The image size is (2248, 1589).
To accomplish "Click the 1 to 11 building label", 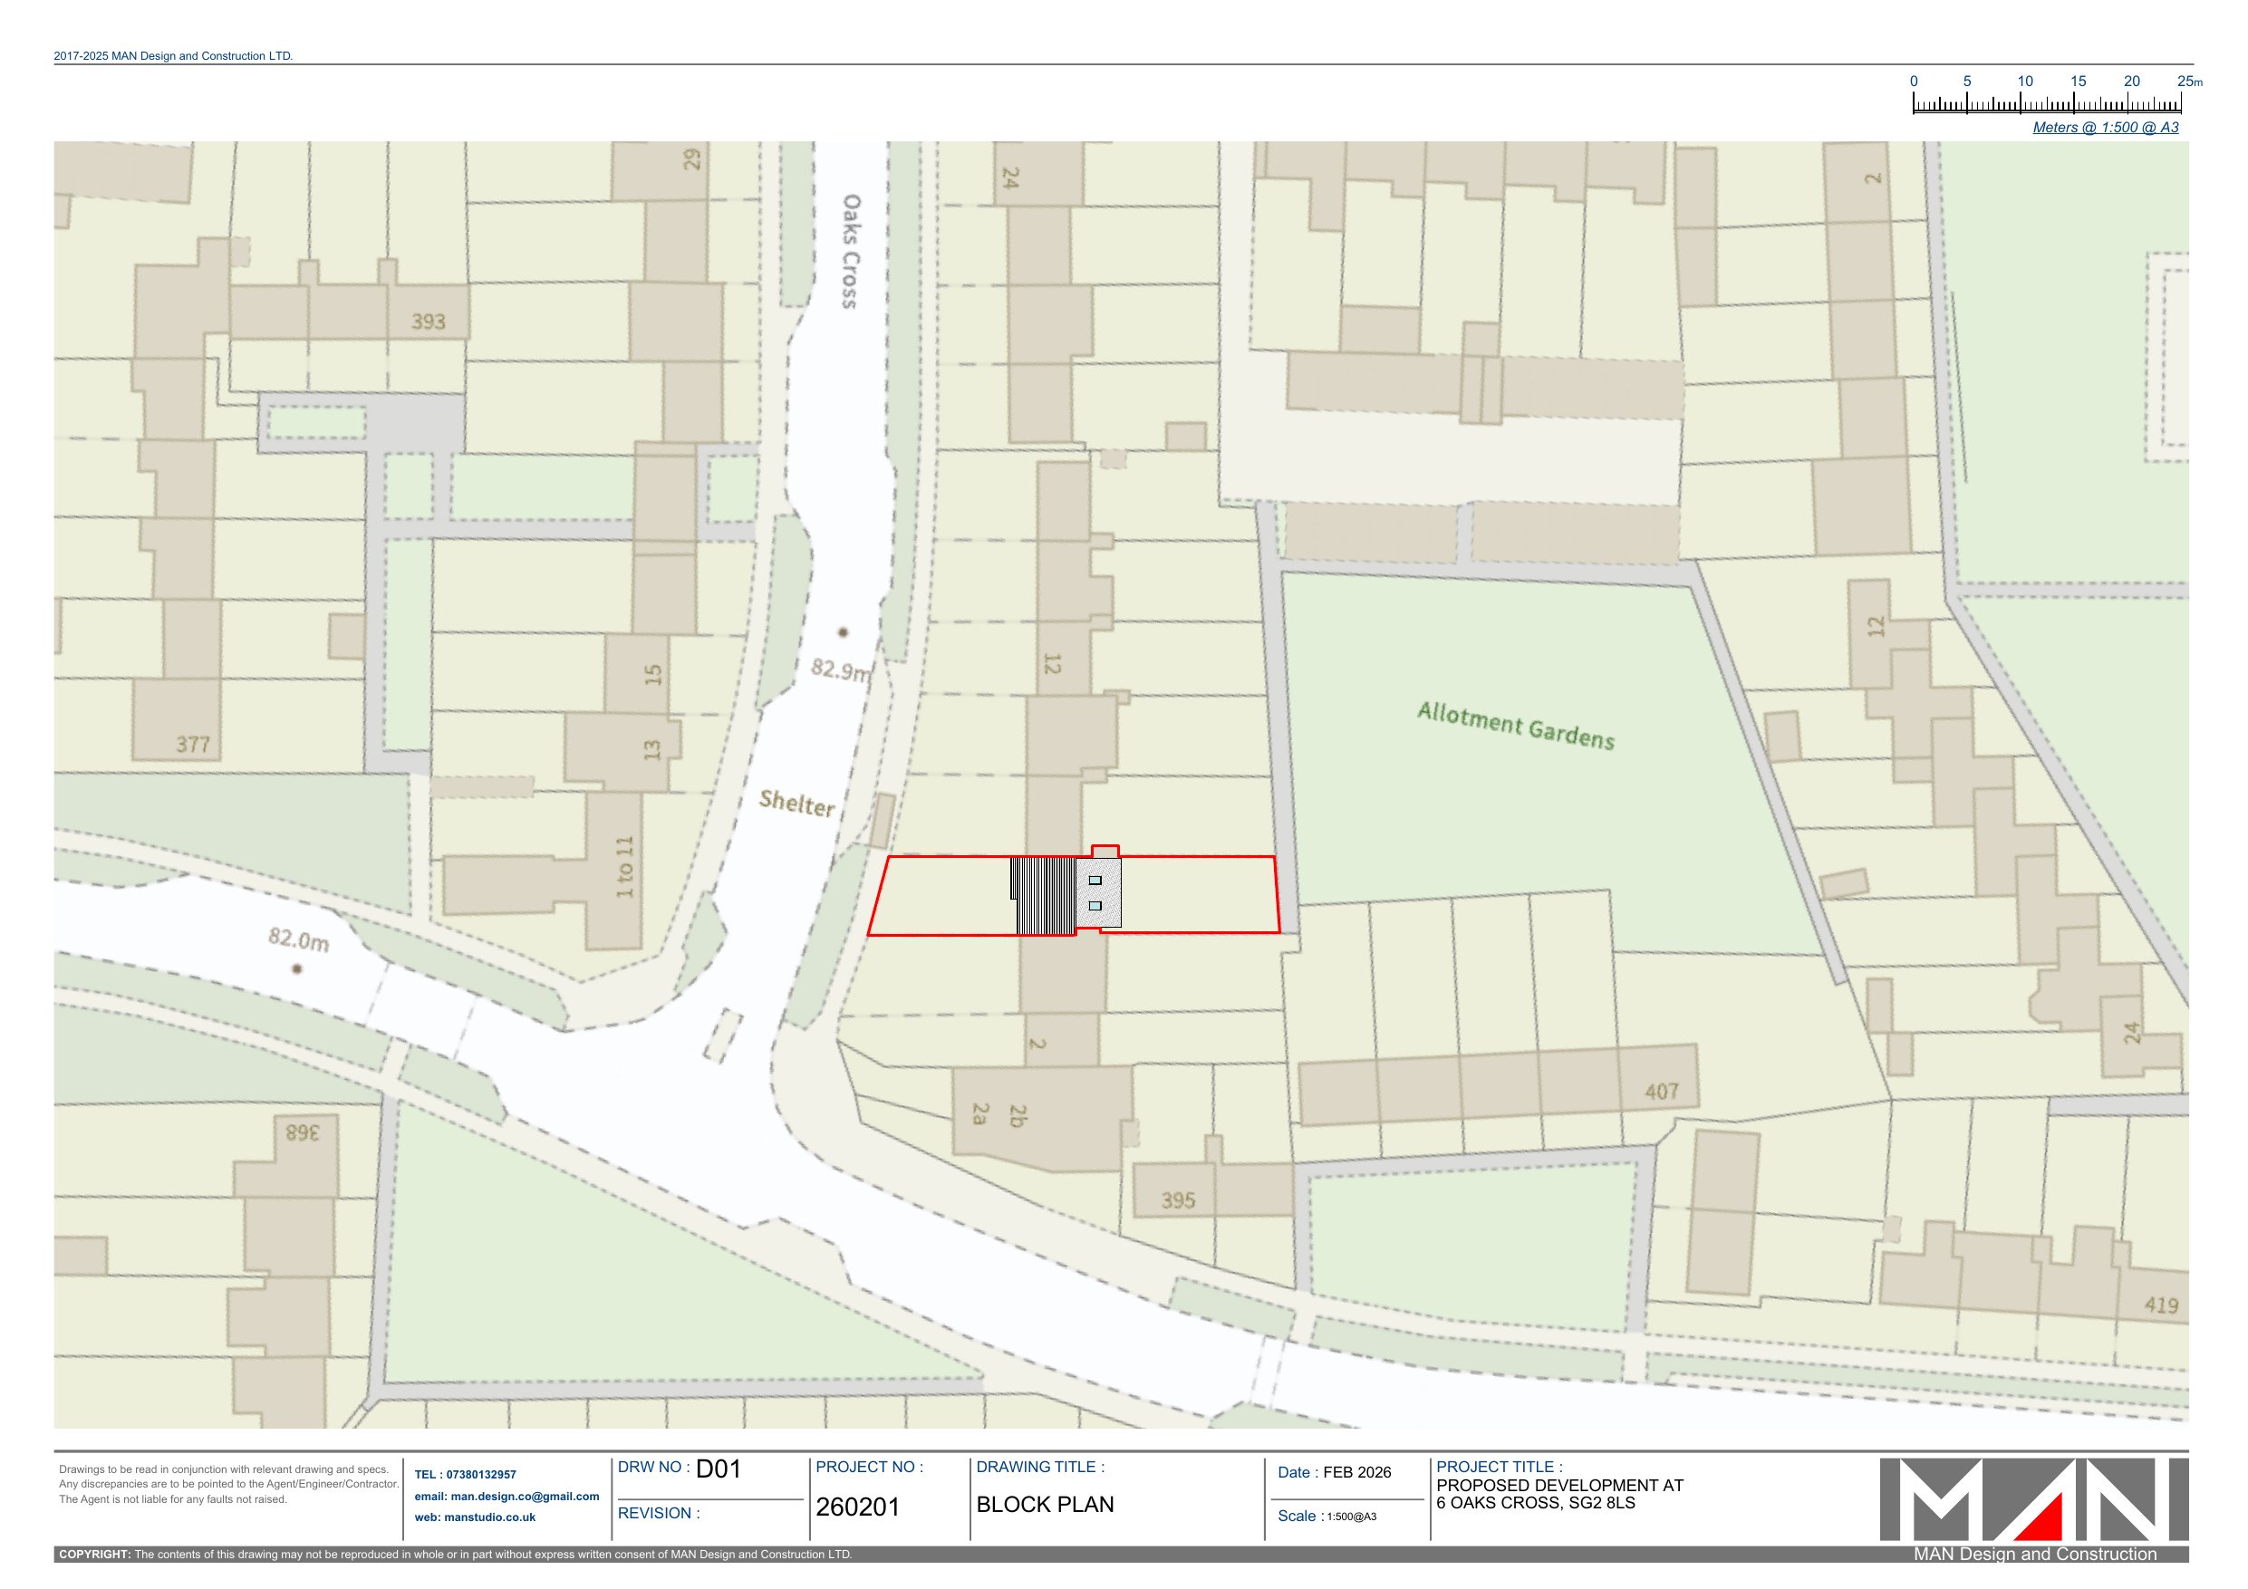I will [624, 866].
